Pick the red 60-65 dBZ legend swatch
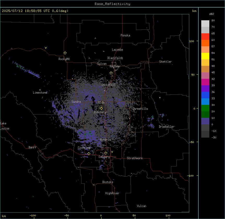225x219 pixels. [205, 37]
